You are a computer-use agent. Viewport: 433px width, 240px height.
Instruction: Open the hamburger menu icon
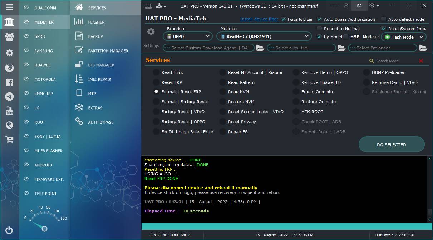click(x=9, y=7)
